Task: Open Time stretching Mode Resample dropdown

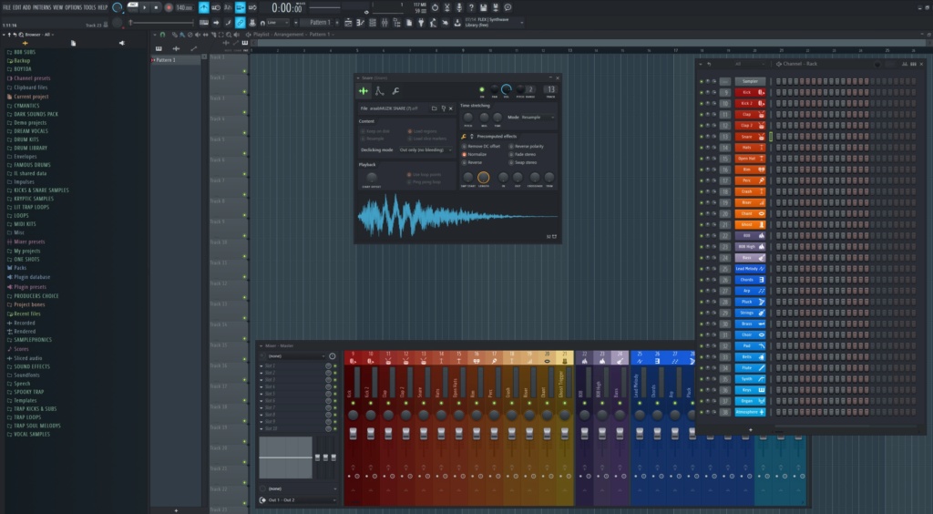Action: [x=538, y=118]
